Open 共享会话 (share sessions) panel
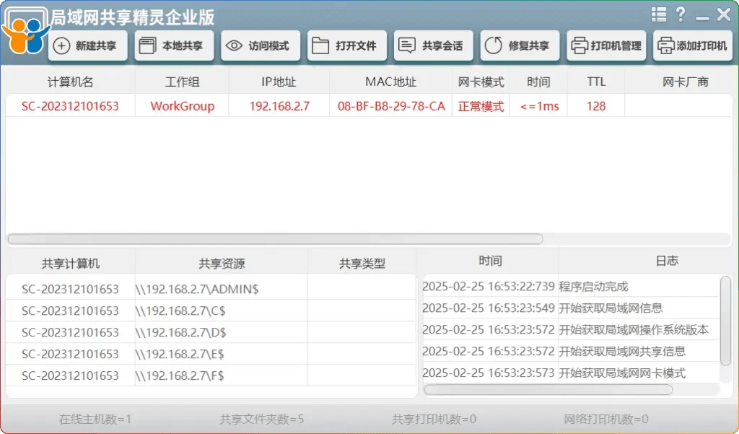Image resolution: width=739 pixels, height=434 pixels. (432, 45)
